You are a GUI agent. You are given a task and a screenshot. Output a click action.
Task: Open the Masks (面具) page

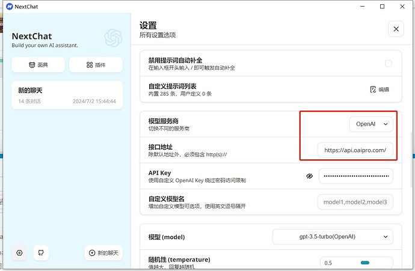coord(38,65)
